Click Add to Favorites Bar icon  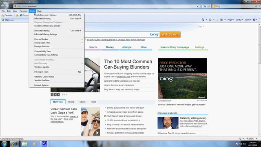point(17,15)
